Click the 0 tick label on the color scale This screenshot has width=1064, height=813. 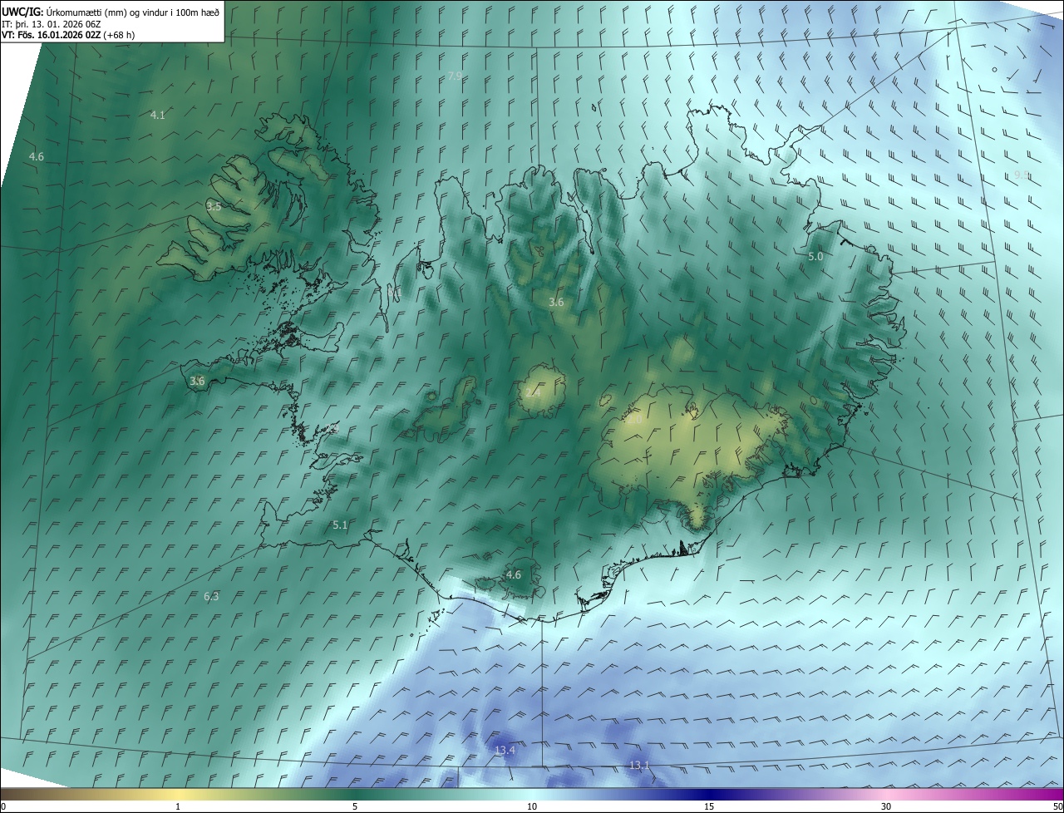(3, 806)
